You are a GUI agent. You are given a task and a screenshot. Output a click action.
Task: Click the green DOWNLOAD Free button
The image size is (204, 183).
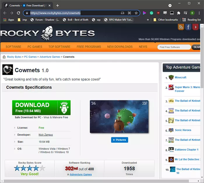(41, 108)
